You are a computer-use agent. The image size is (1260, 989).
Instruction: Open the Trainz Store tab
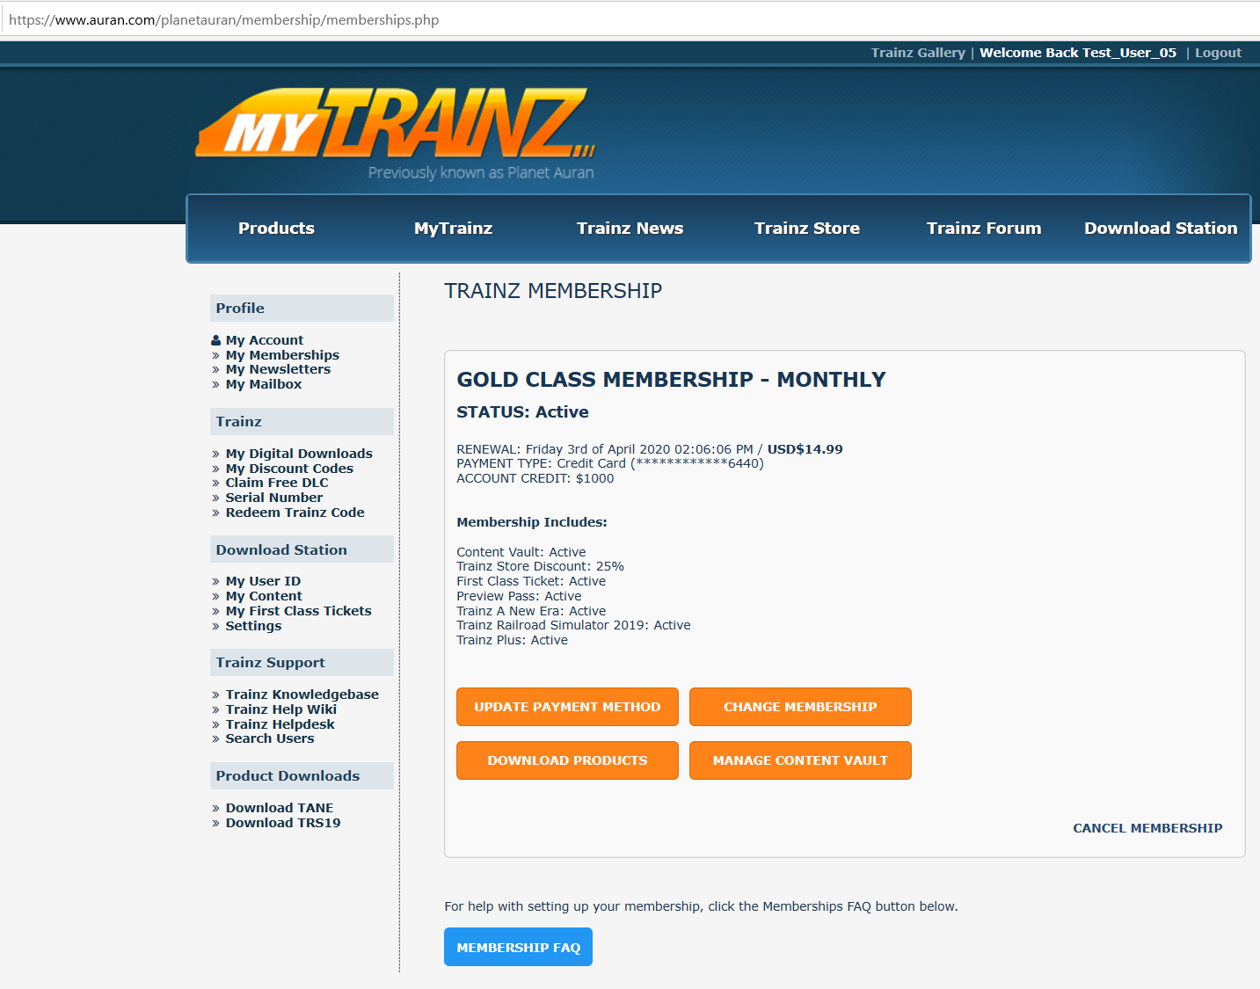(x=807, y=229)
